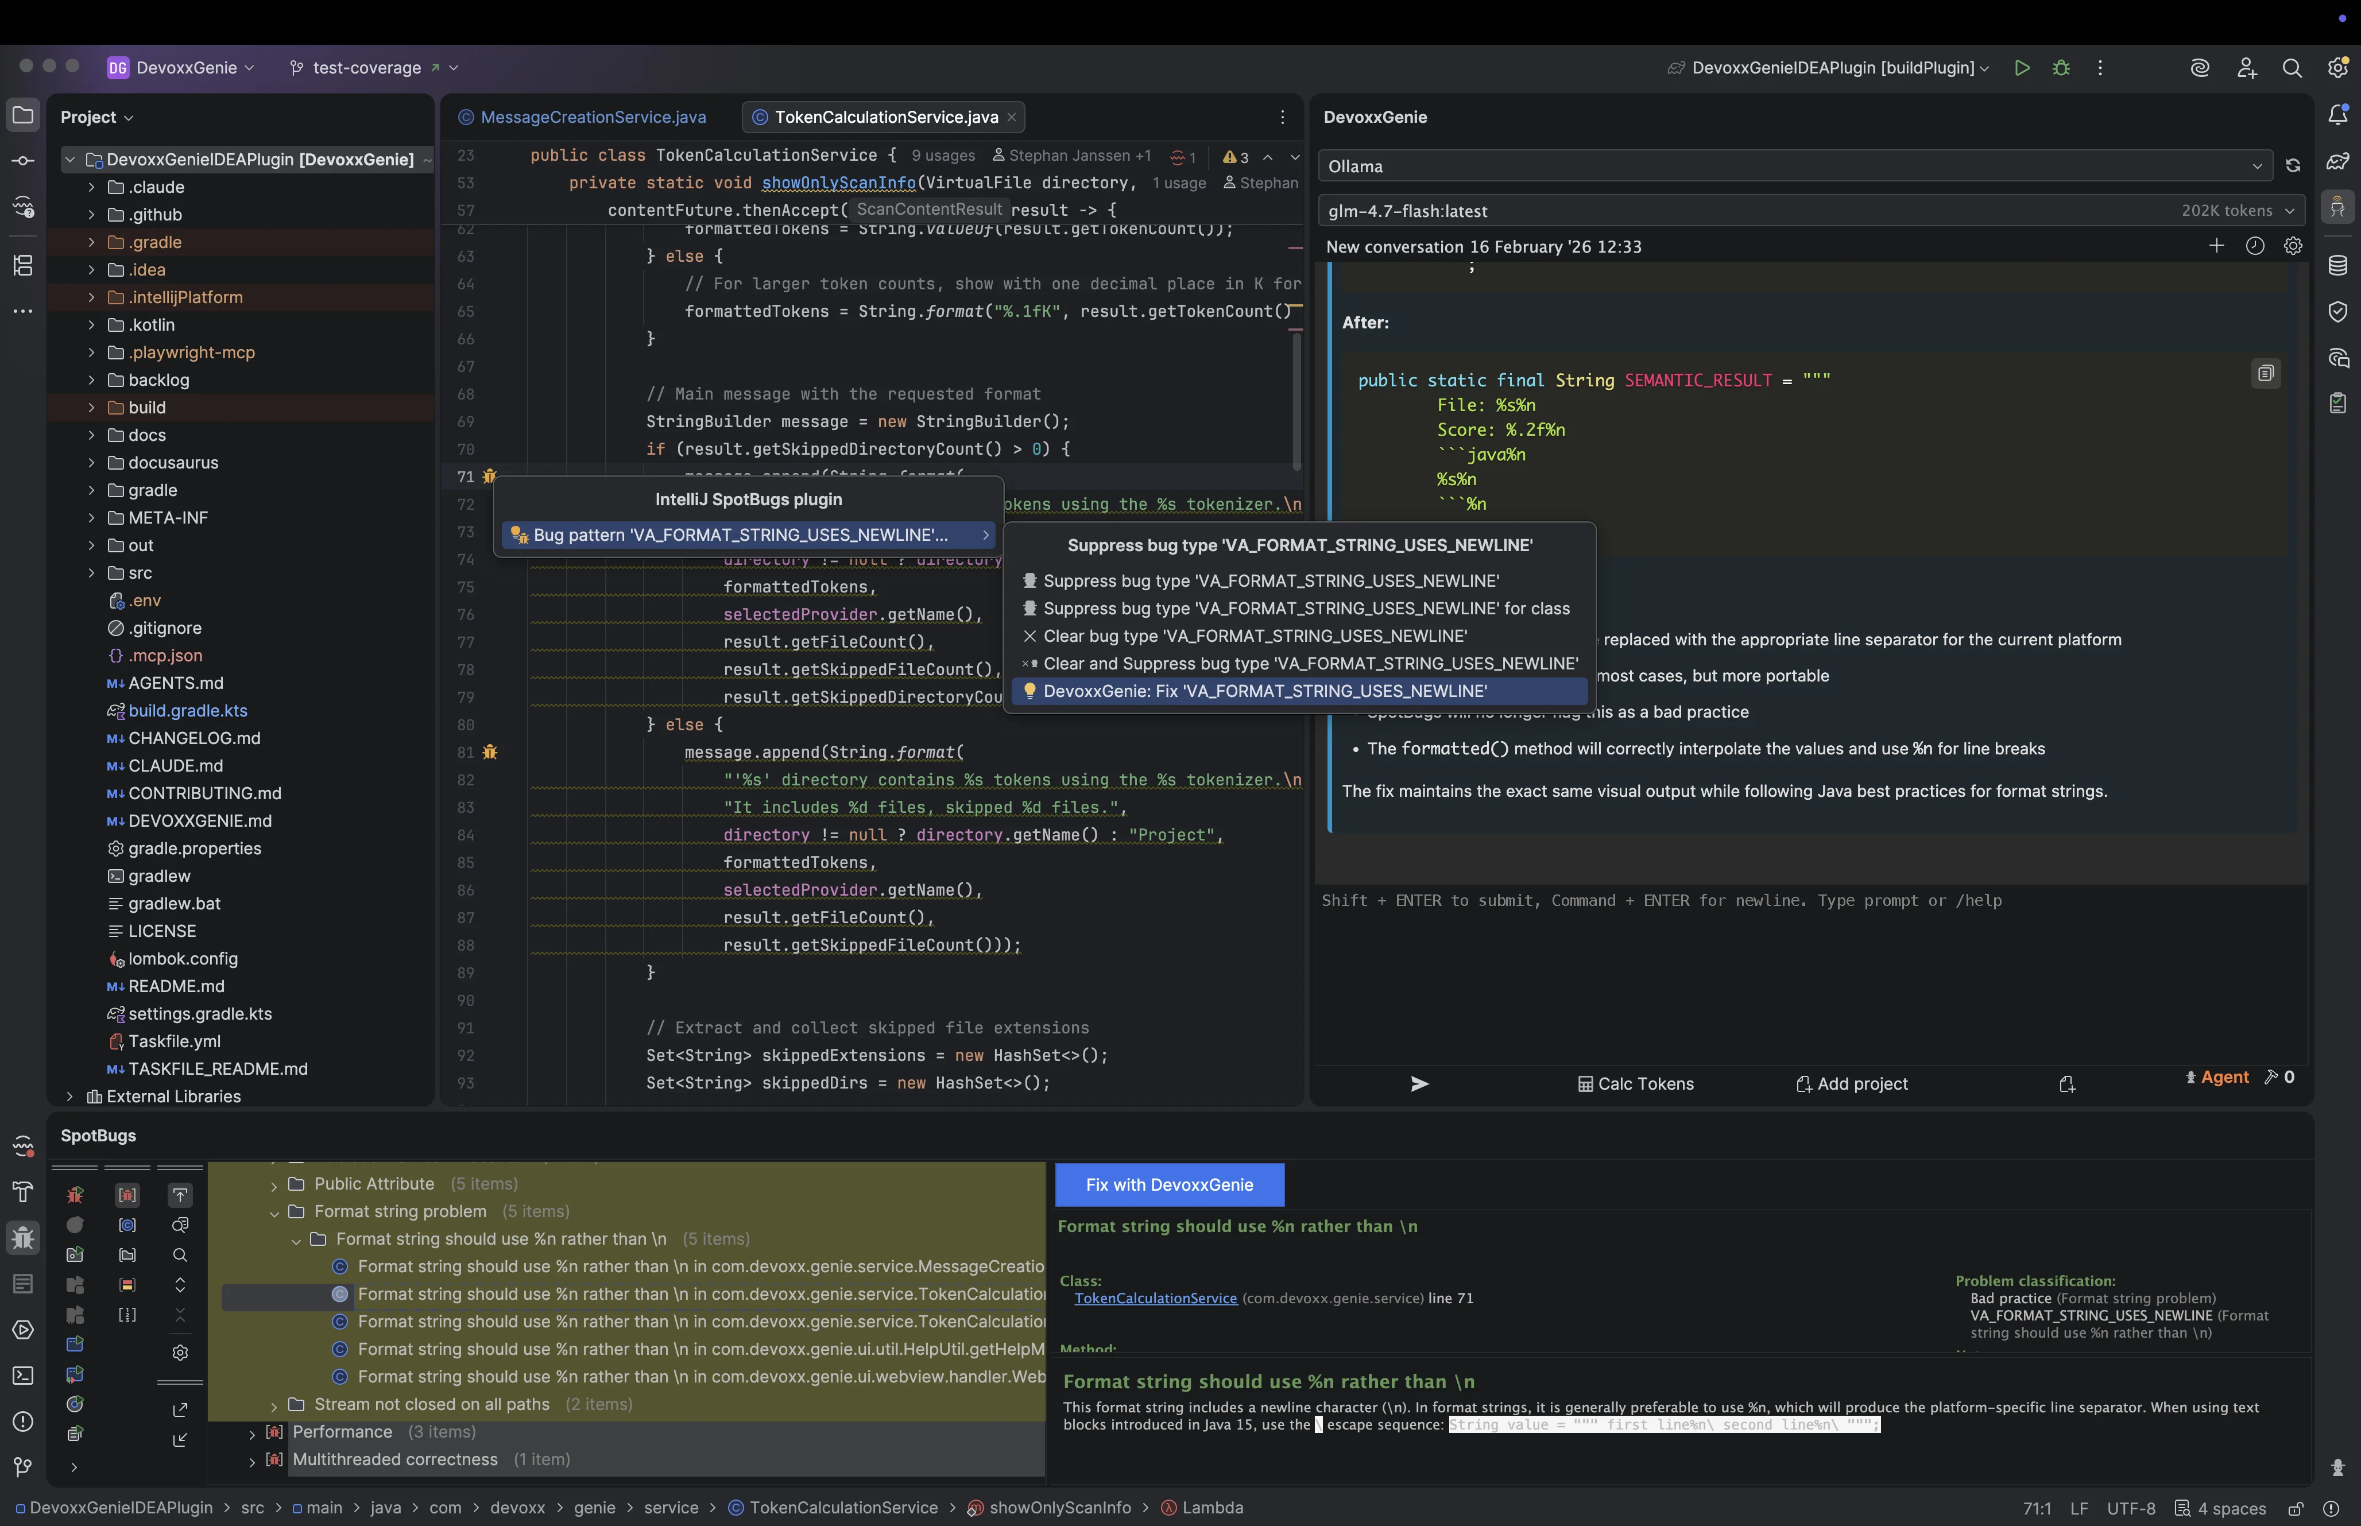
Task: Expand the .github folder
Action: 91,214
